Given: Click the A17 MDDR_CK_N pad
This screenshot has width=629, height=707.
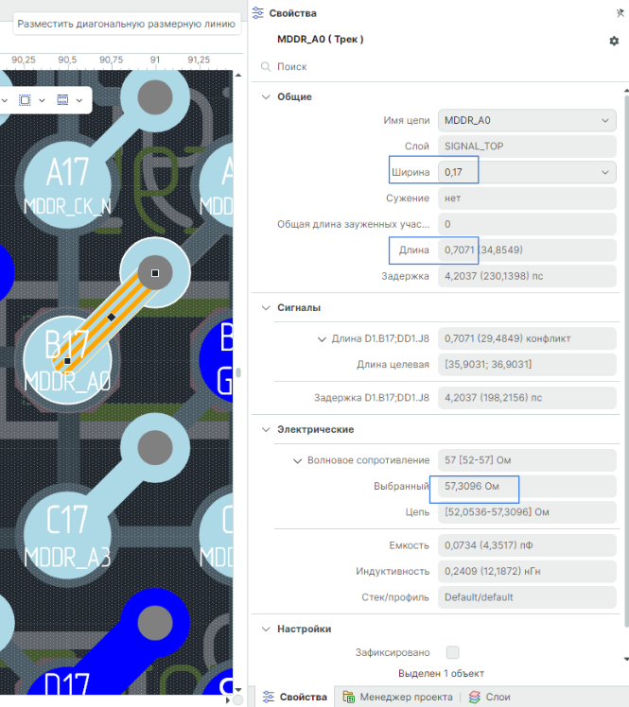Looking at the screenshot, I should click(x=67, y=184).
